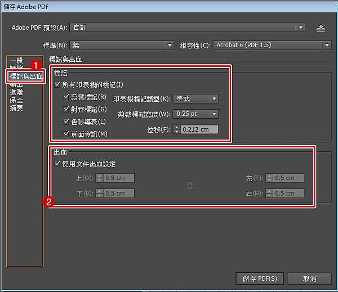Toggle 使用文件出血設定 checkbox
The height and width of the screenshot is (292, 338).
[57, 164]
